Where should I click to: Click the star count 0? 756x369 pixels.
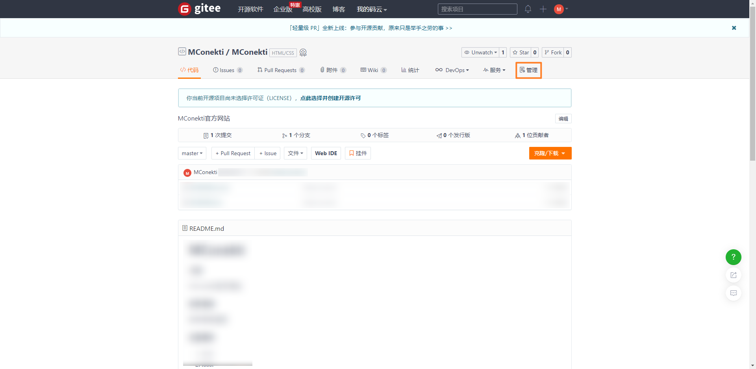point(535,52)
